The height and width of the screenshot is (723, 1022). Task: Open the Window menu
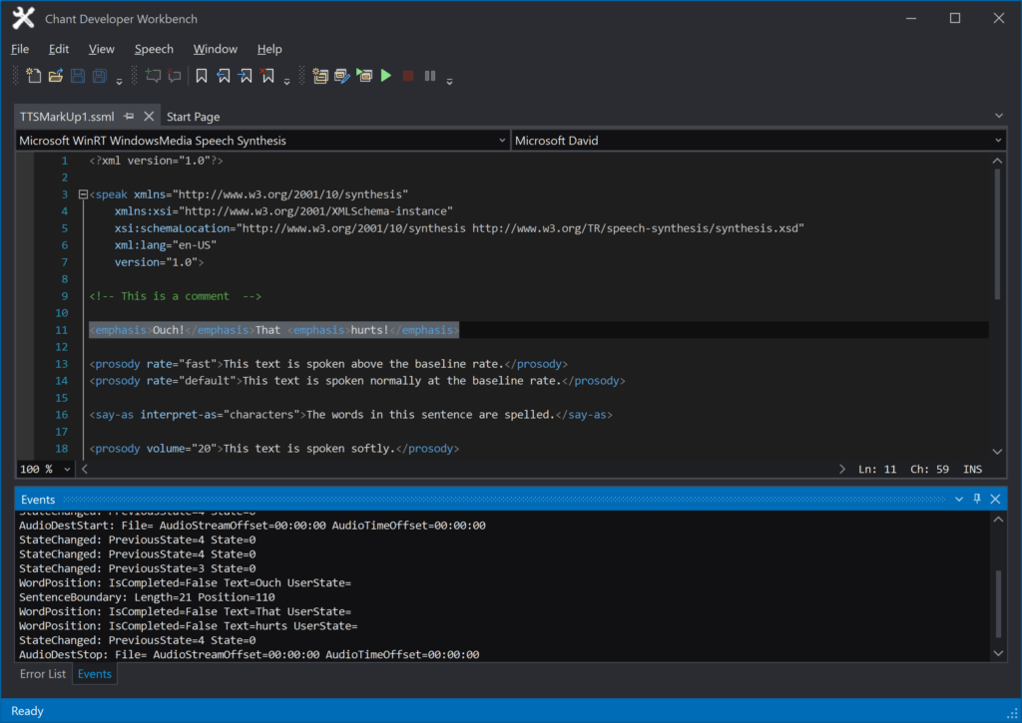pyautogui.click(x=216, y=49)
